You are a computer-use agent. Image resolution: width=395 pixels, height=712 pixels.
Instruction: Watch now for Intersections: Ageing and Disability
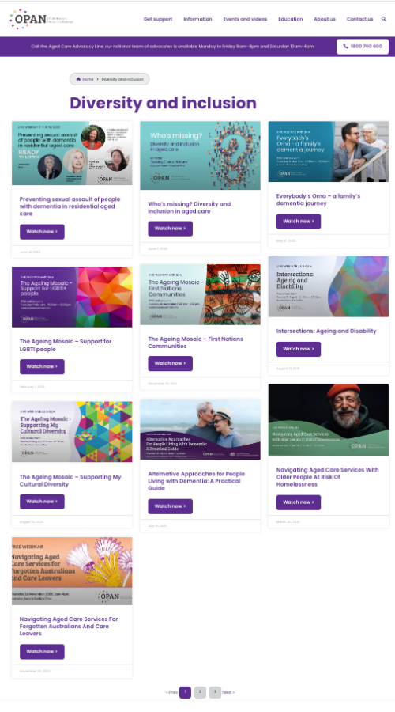299,349
